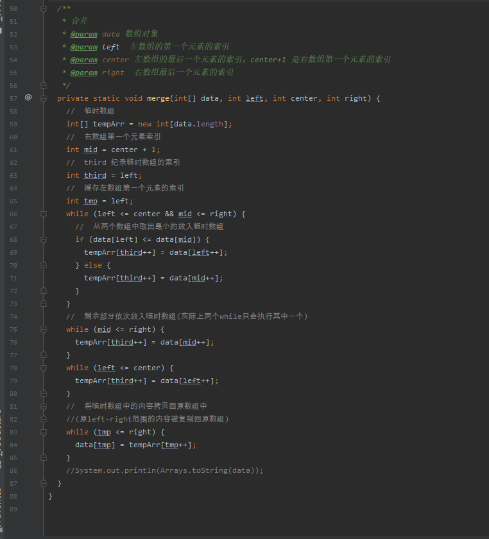Click the 'int center' parameter on line 57

[295, 98]
